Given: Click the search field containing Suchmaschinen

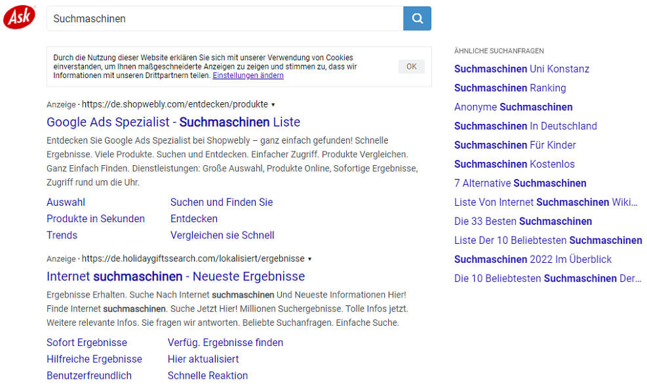Looking at the screenshot, I should pyautogui.click(x=224, y=18).
